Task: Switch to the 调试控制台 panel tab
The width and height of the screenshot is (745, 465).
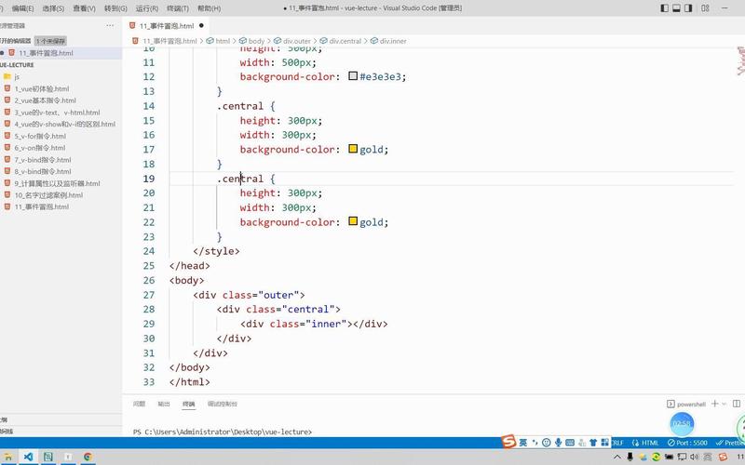Action: [x=223, y=404]
